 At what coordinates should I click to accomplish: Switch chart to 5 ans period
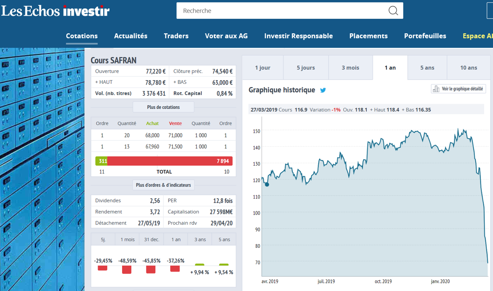[427, 68]
